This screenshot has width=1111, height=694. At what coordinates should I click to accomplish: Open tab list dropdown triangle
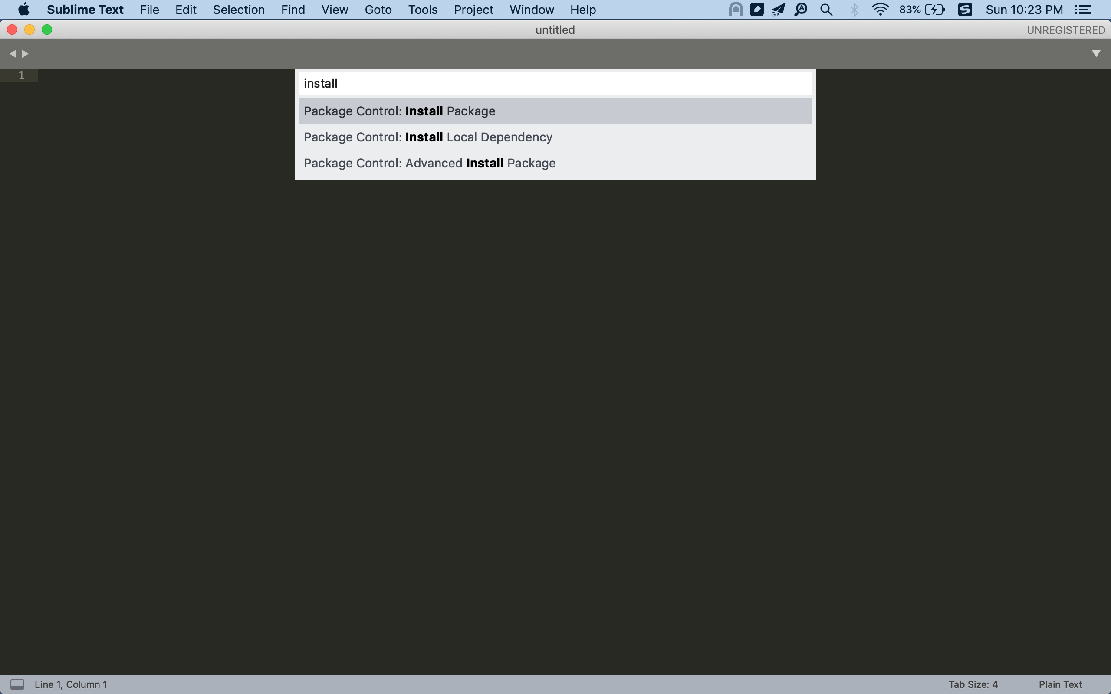click(x=1096, y=54)
